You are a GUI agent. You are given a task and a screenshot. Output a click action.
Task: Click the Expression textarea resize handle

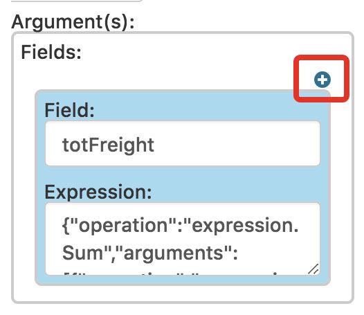point(313,269)
